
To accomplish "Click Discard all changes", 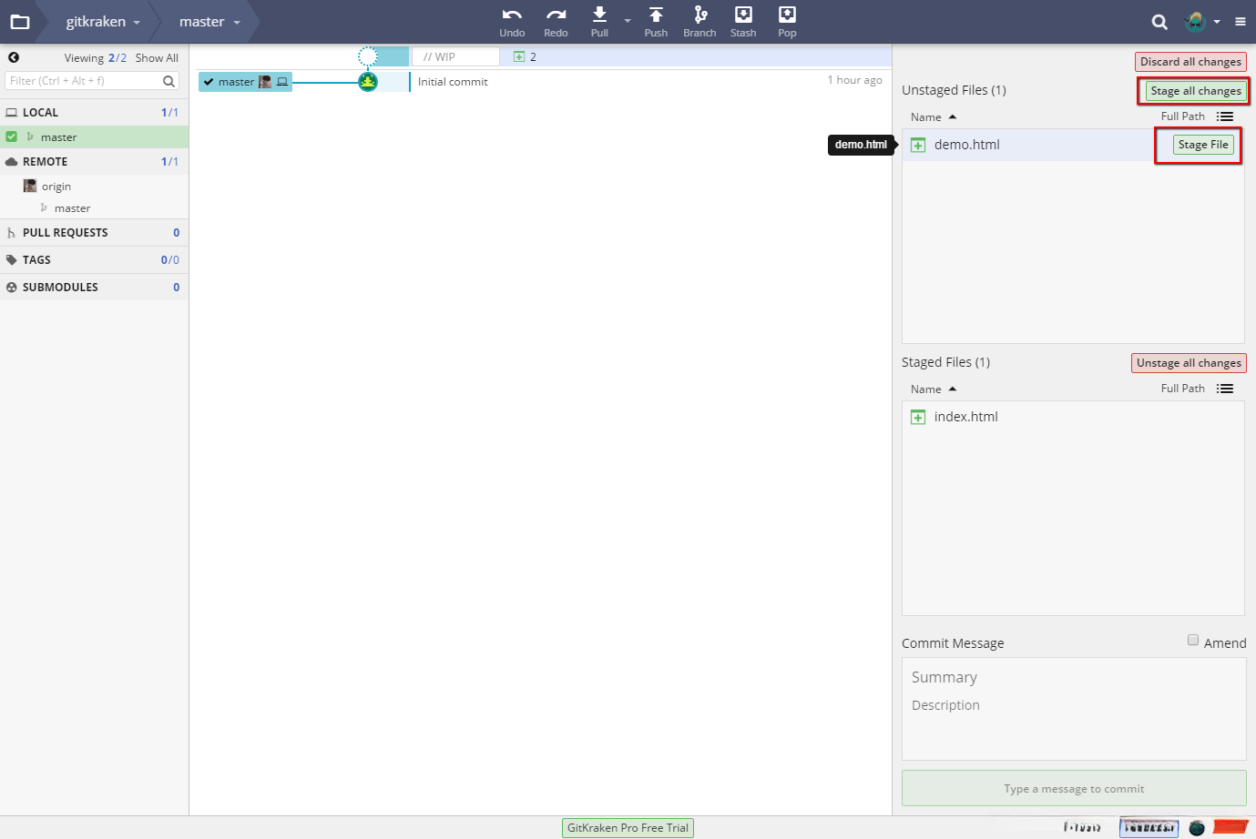I will pos(1190,62).
